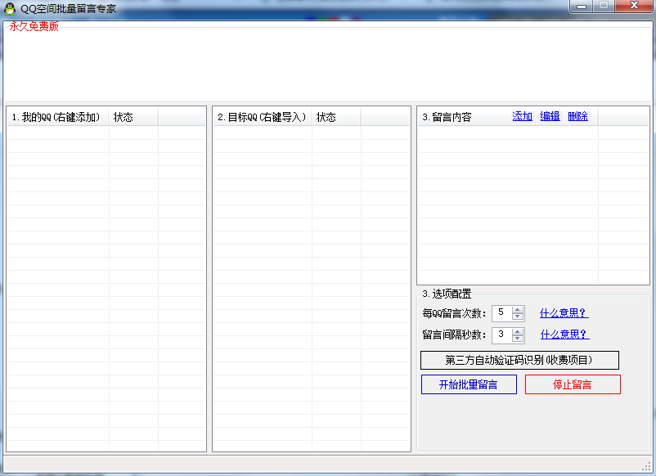Open 什么意思? help beside 留言间隔秒数

(x=564, y=335)
